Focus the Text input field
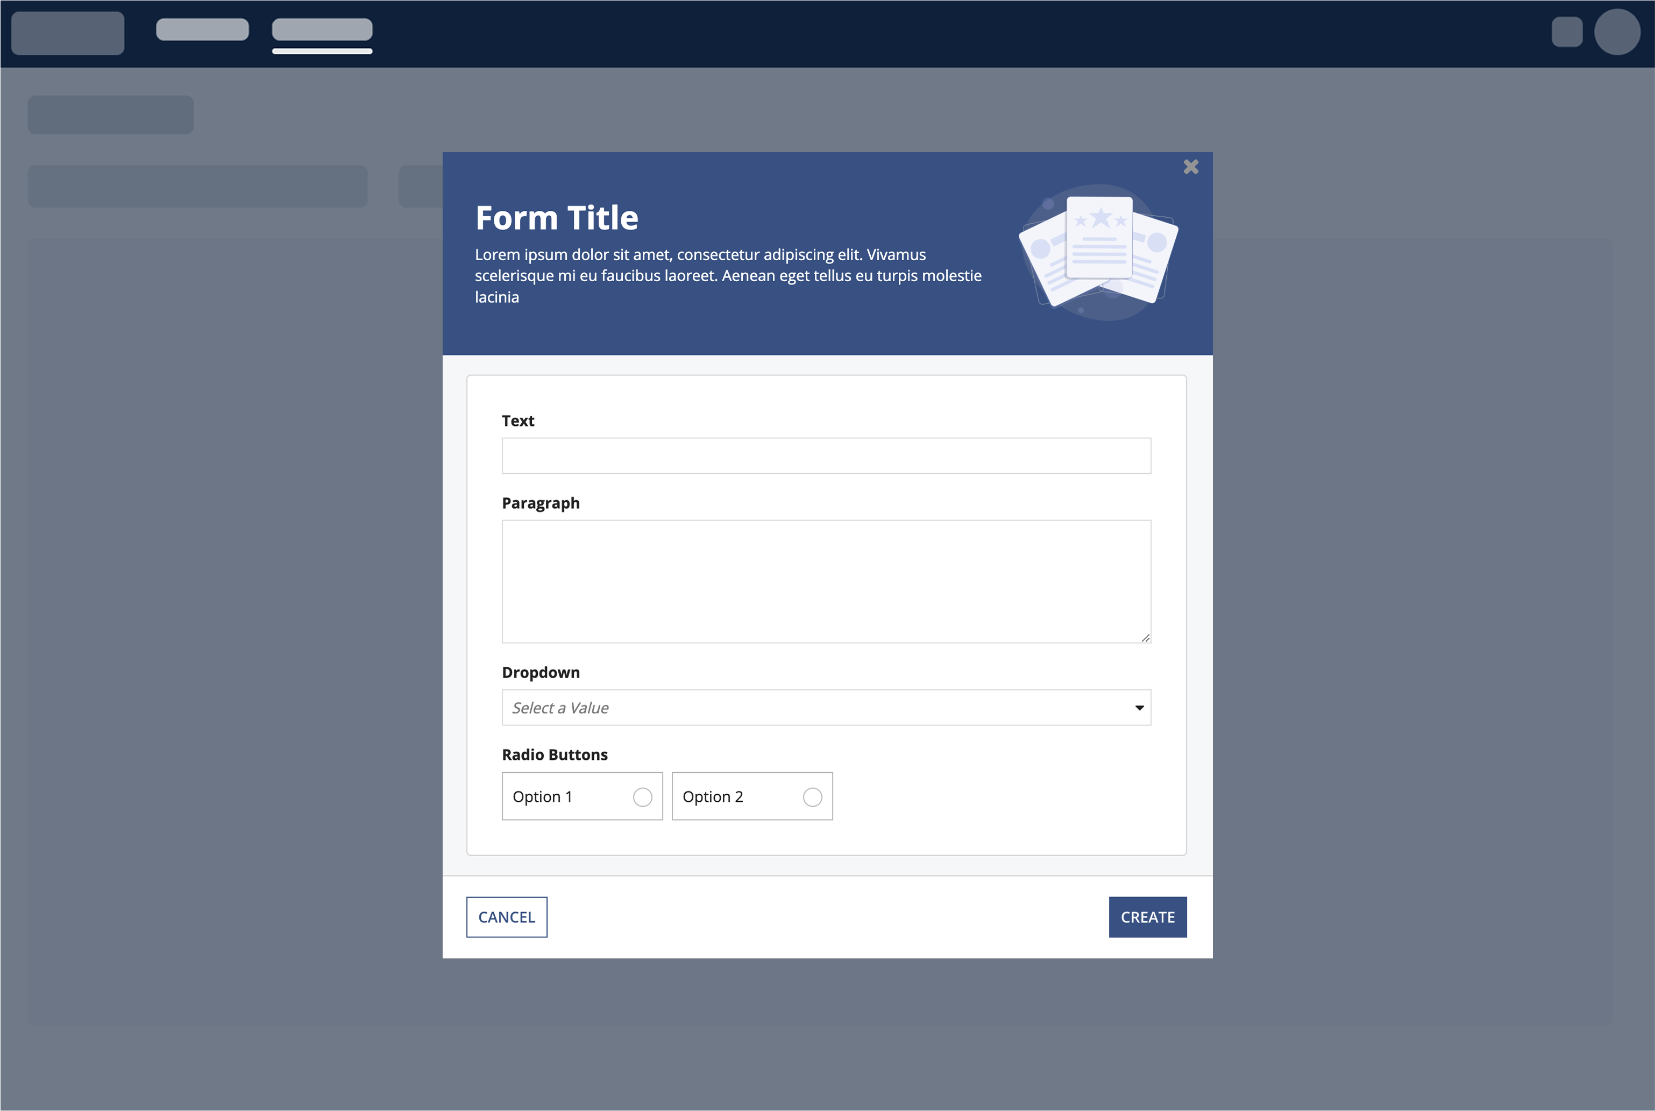 click(x=826, y=455)
